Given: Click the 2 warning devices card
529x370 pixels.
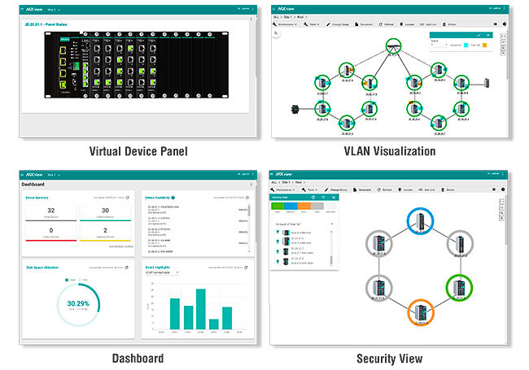Looking at the screenshot, I should [105, 233].
